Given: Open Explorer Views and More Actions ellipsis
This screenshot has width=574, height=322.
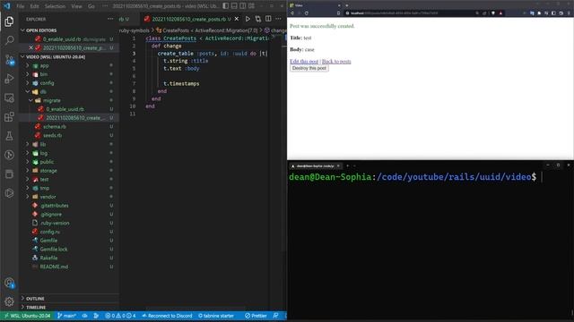Looking at the screenshot, I should point(110,19).
